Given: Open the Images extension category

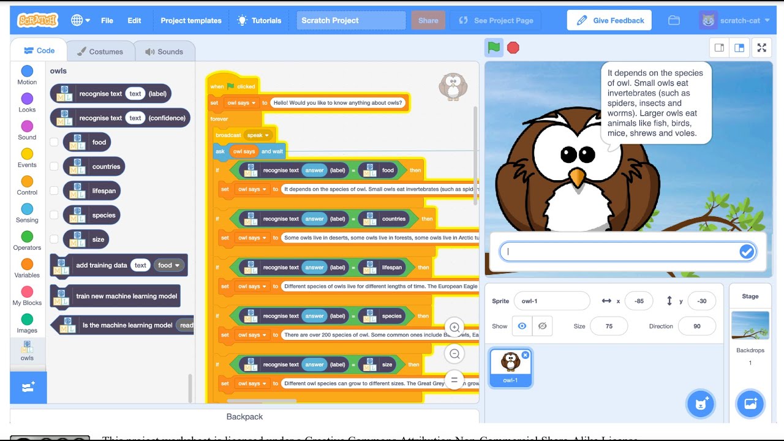Looking at the screenshot, I should 27,323.
